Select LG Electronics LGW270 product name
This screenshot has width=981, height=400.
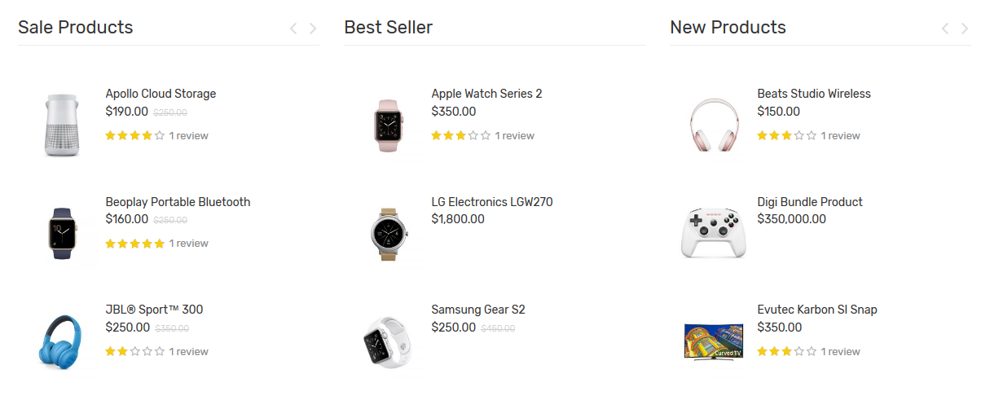pos(491,202)
